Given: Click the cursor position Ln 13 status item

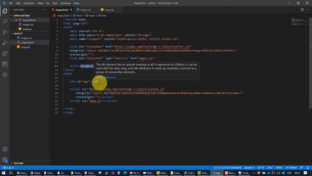Looking at the screenshot, I should pyautogui.click(x=228, y=168).
